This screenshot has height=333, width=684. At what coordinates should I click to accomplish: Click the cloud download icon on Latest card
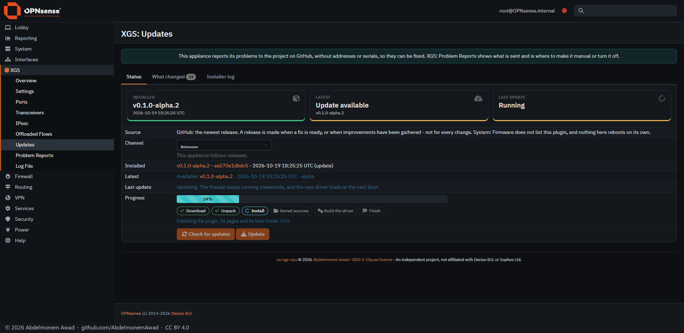click(x=478, y=98)
